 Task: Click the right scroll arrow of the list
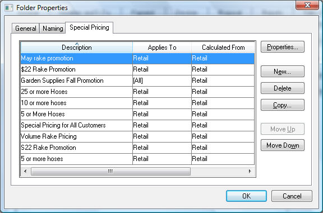click(250, 171)
